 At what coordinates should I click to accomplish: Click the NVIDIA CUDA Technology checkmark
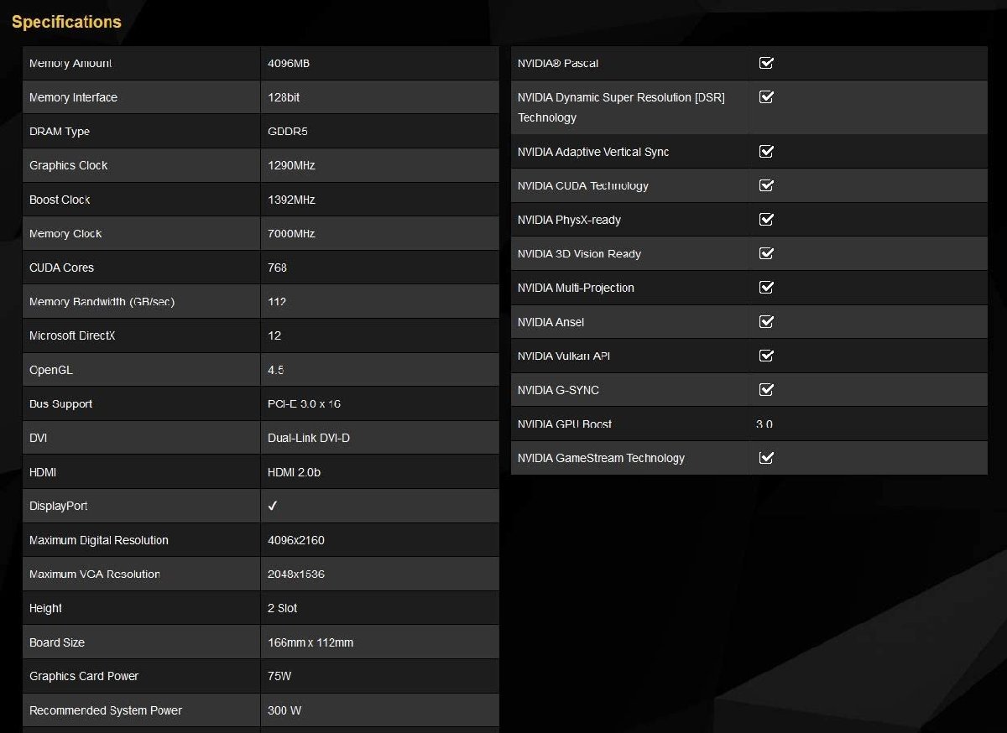765,185
